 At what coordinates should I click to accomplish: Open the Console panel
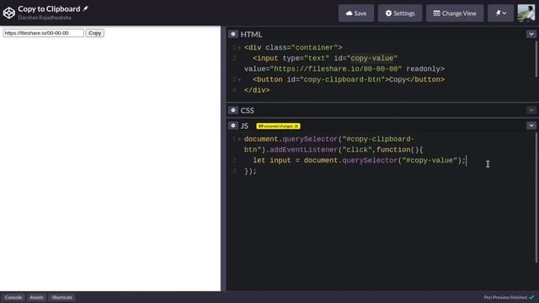coord(13,297)
